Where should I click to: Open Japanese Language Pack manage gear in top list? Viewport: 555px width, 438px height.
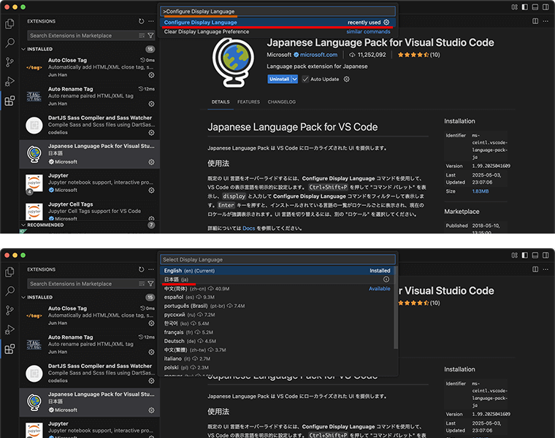click(x=151, y=162)
